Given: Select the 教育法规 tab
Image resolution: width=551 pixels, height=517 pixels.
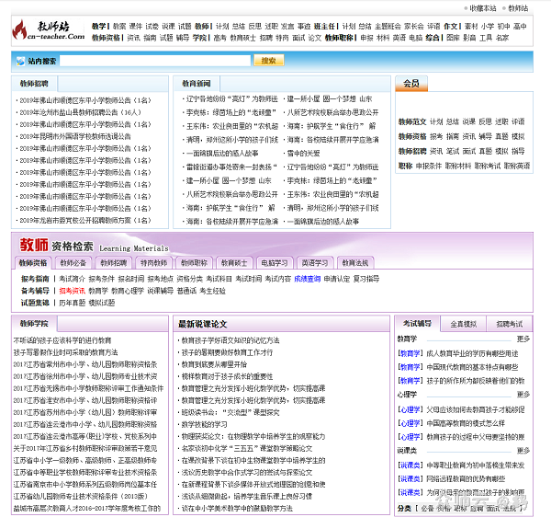Looking at the screenshot, I should point(354,262).
